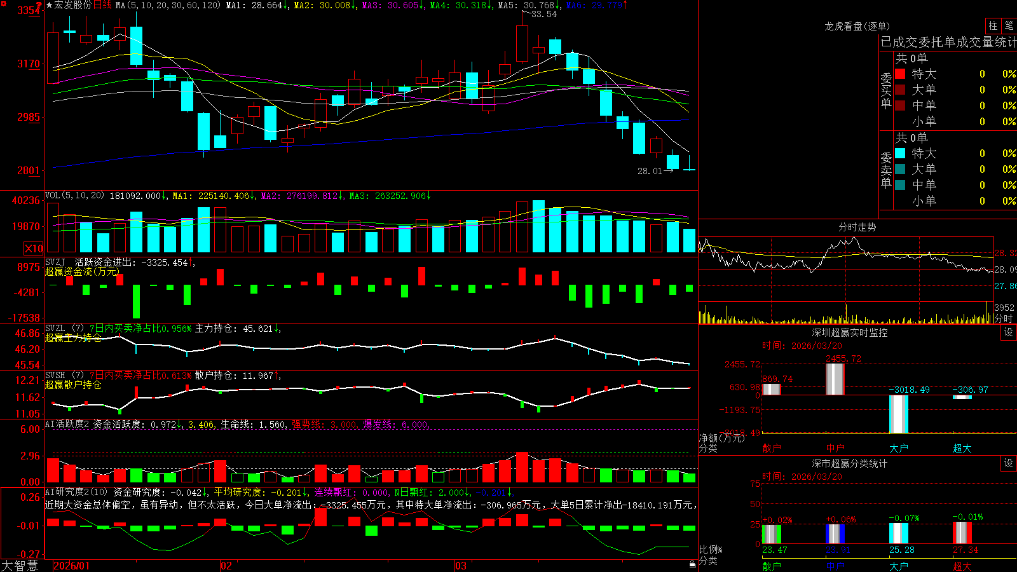Click the 03 month timeline marker
Viewport: 1017px width, 572px height.
click(x=461, y=566)
